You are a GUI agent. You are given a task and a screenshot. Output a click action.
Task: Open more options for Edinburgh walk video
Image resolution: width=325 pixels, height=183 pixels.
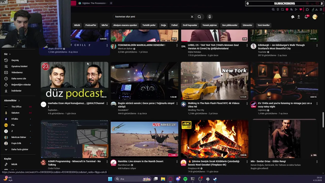(x=317, y=45)
